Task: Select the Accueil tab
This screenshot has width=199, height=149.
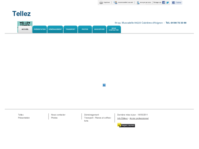Action: coord(25,30)
